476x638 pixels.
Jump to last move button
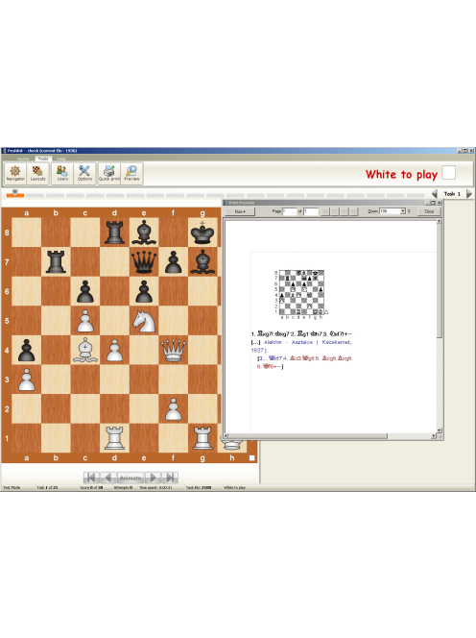(170, 478)
